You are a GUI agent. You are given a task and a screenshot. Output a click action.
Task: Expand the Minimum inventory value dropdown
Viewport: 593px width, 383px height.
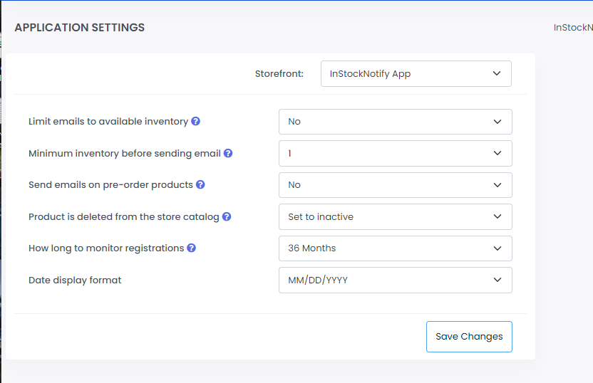[395, 153]
